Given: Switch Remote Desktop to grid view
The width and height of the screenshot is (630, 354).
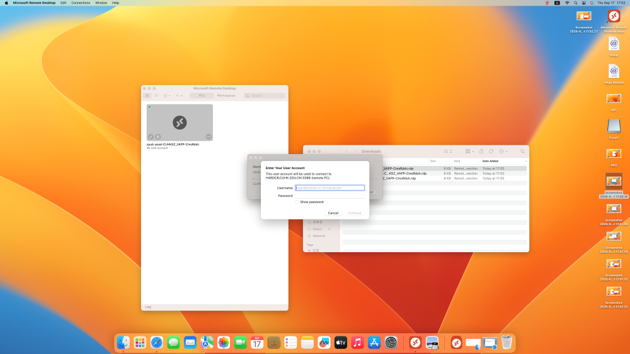Looking at the screenshot, I should [147, 96].
